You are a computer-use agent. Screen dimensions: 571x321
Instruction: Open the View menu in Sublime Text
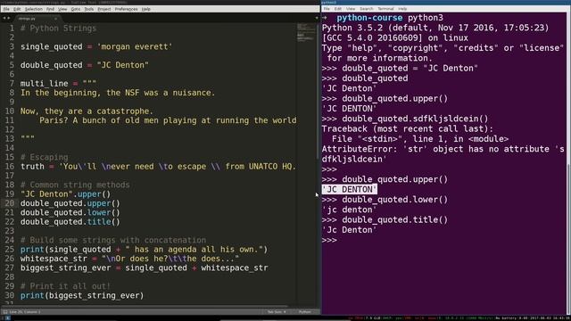click(x=62, y=9)
